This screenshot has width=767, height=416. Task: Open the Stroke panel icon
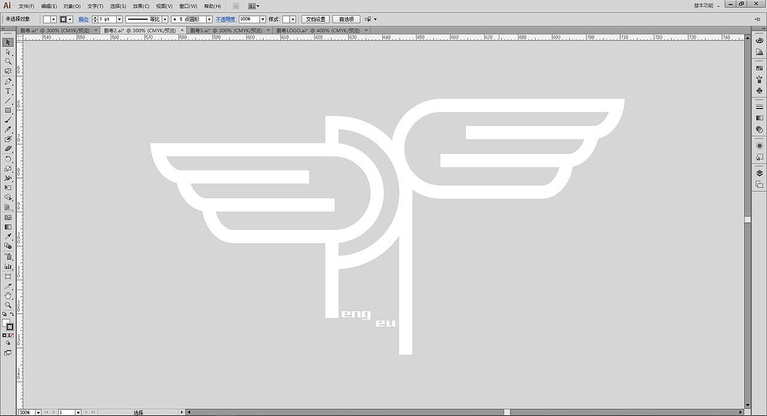click(759, 107)
